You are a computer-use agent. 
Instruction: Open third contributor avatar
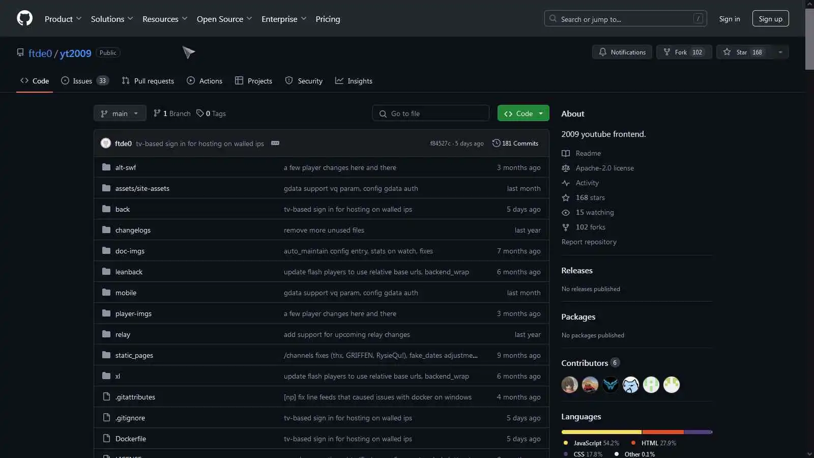(610, 385)
